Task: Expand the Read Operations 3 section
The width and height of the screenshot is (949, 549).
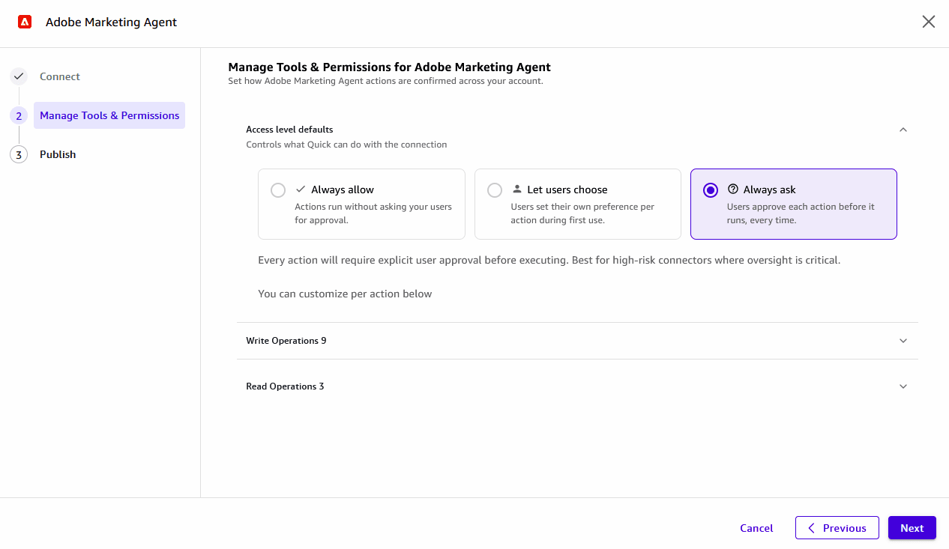Action: (903, 386)
